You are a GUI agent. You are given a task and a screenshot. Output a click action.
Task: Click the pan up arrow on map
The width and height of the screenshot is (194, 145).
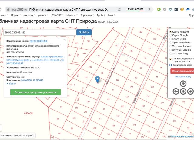coord(183,84)
